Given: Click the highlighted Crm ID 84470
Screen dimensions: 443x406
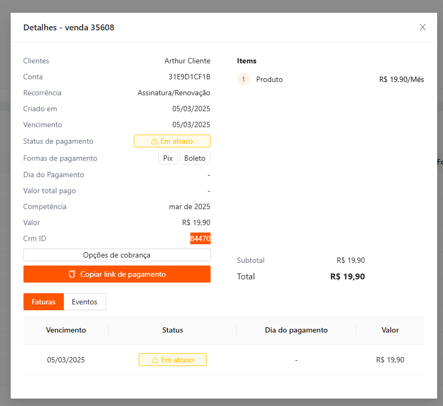Looking at the screenshot, I should (x=200, y=239).
